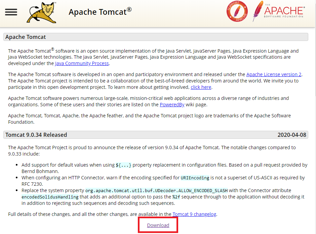Open the PoweredBy wiki link
The height and width of the screenshot is (234, 316).
(x=172, y=105)
